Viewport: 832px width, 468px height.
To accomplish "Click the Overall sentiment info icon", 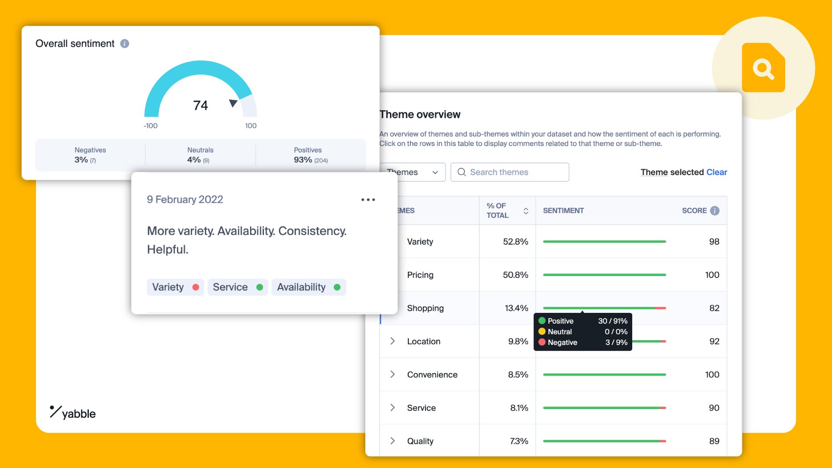I will click(x=124, y=44).
